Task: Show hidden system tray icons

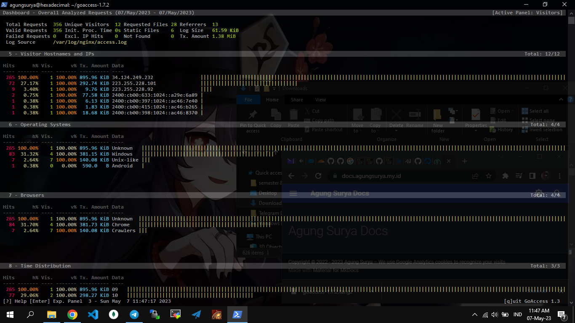Action: point(475,315)
